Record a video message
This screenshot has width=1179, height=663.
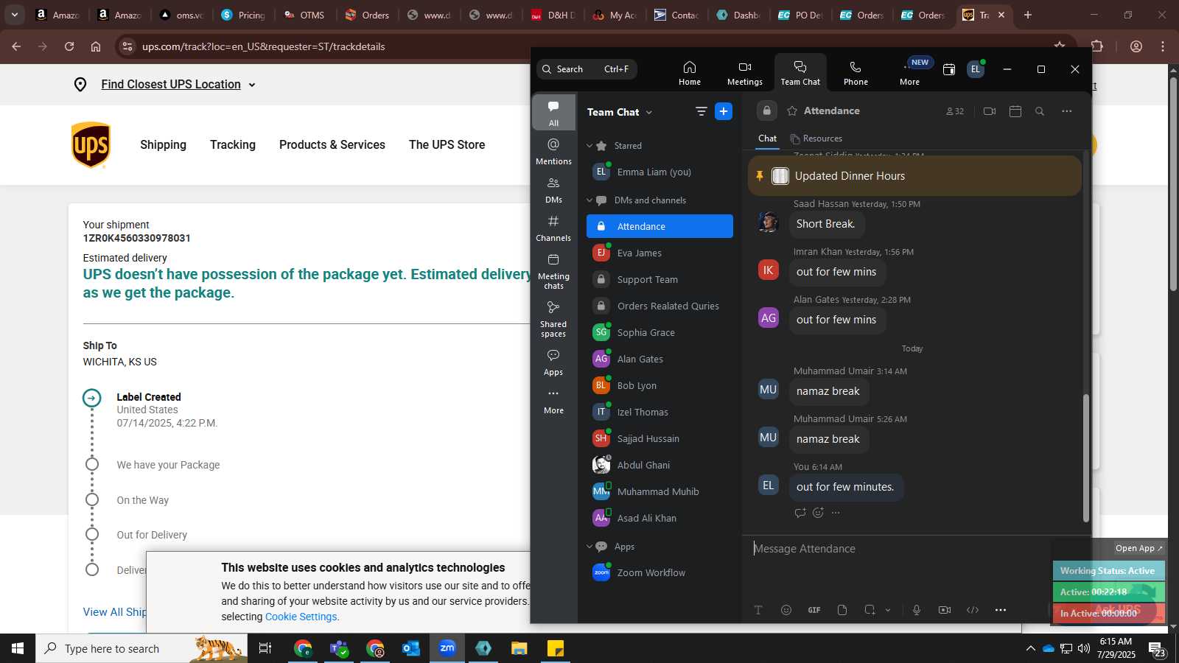coord(945,610)
